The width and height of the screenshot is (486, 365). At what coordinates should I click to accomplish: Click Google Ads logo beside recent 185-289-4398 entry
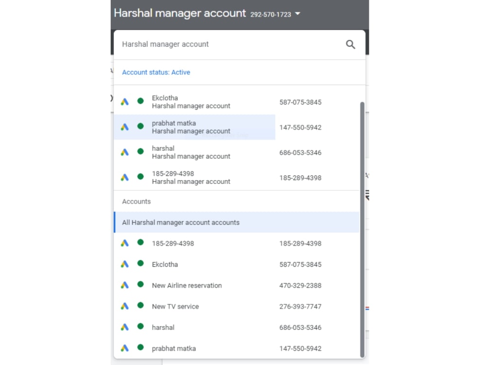pos(124,177)
